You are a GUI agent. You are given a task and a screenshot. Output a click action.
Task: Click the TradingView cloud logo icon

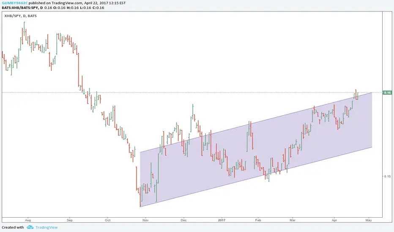[x=30, y=227]
